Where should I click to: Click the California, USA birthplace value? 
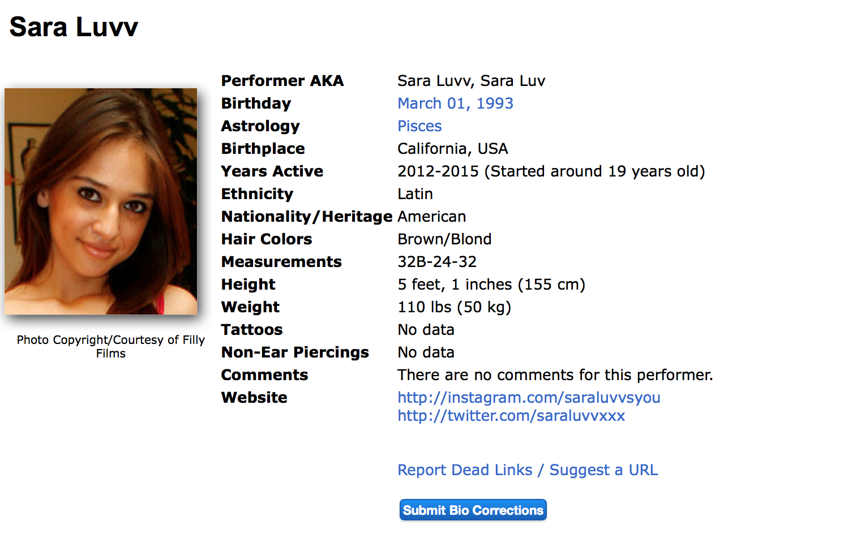[x=453, y=149]
